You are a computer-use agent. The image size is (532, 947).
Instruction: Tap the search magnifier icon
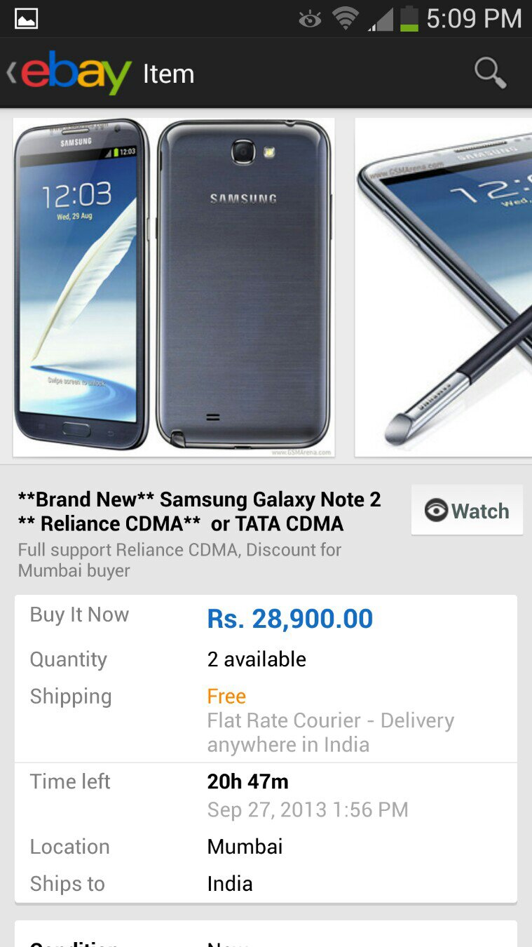[x=490, y=73]
